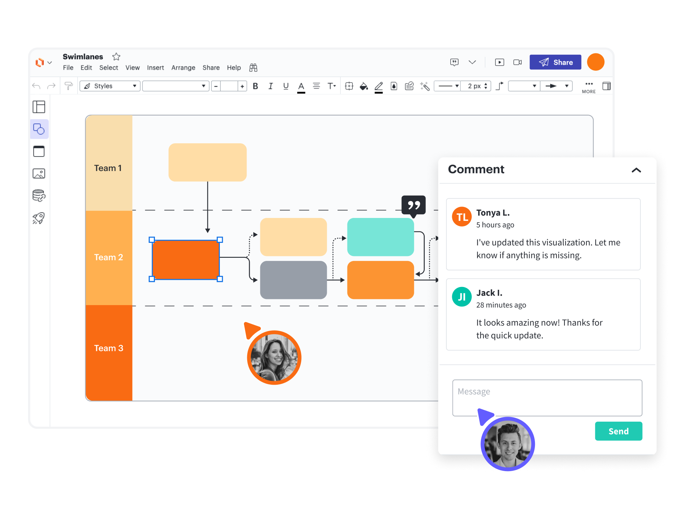Click the blue Share button
The image size is (682, 512).
(x=555, y=62)
